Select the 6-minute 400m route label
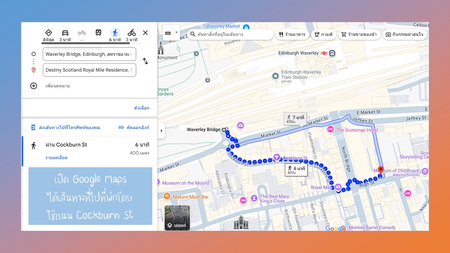Viewport: 450px width, 253px height. (296, 170)
